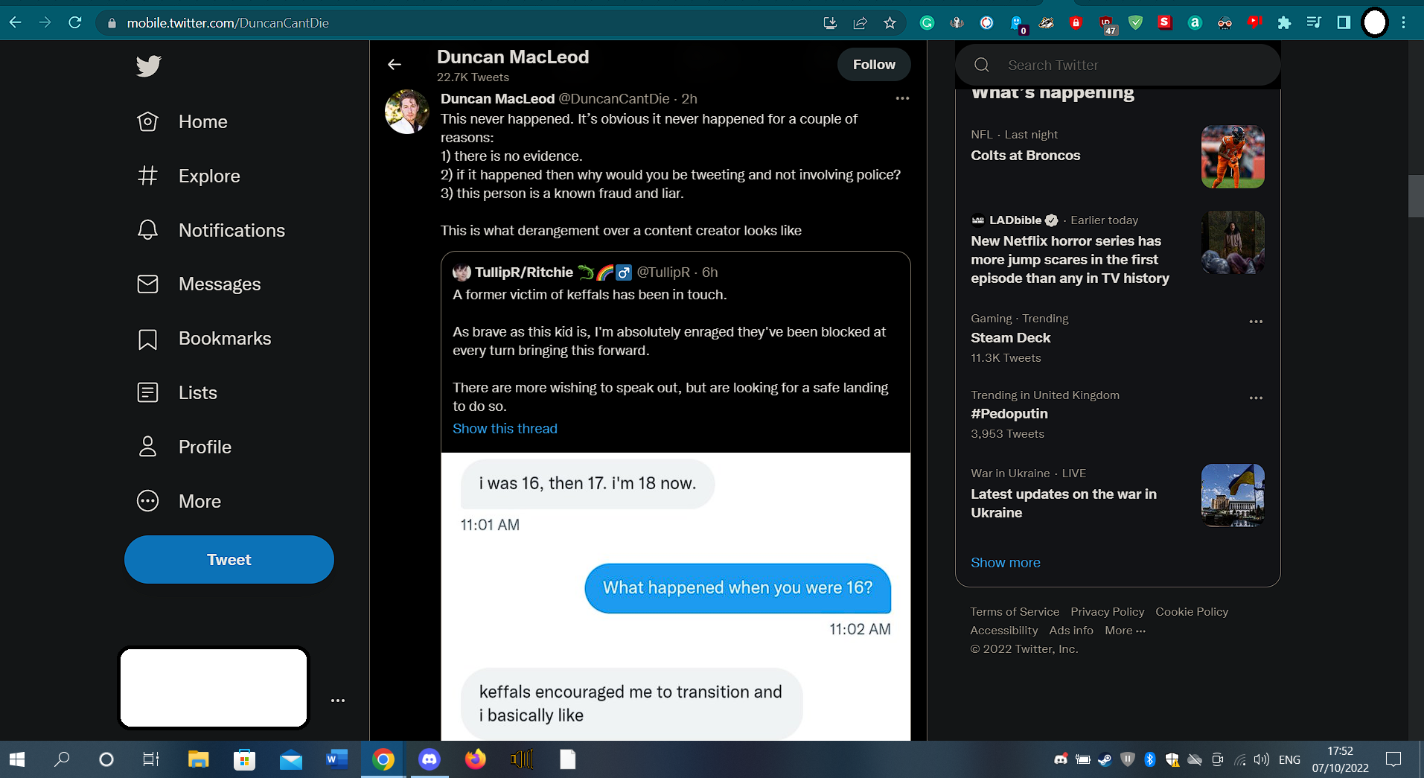Open Firefox from the taskbar
Image resolution: width=1424 pixels, height=778 pixels.
tap(475, 759)
